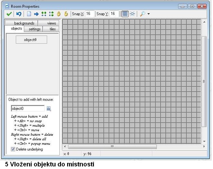Viewport: 213px width, 169px height.
Task: Open the object selection menu icon
Action: point(49,109)
